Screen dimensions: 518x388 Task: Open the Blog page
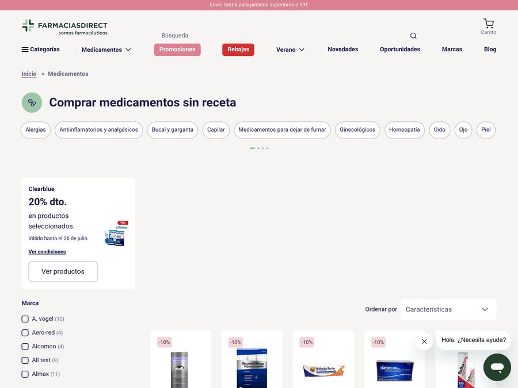tap(490, 49)
